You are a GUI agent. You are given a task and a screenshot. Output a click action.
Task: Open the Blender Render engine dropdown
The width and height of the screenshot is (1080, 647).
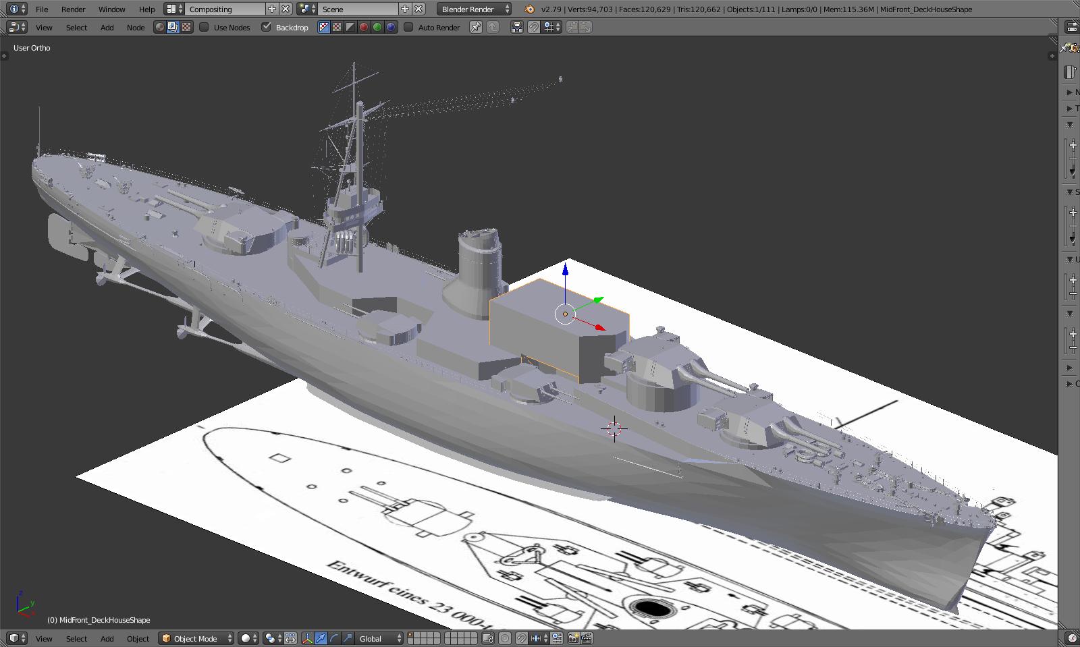tap(474, 9)
